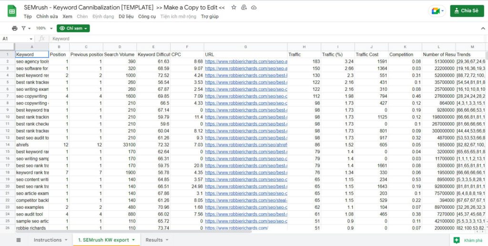Viewport: 488px width, 246px height.
Task: Select the 300000000 results cell
Action: (439, 131)
